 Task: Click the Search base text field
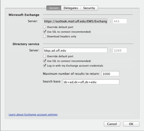91,82
